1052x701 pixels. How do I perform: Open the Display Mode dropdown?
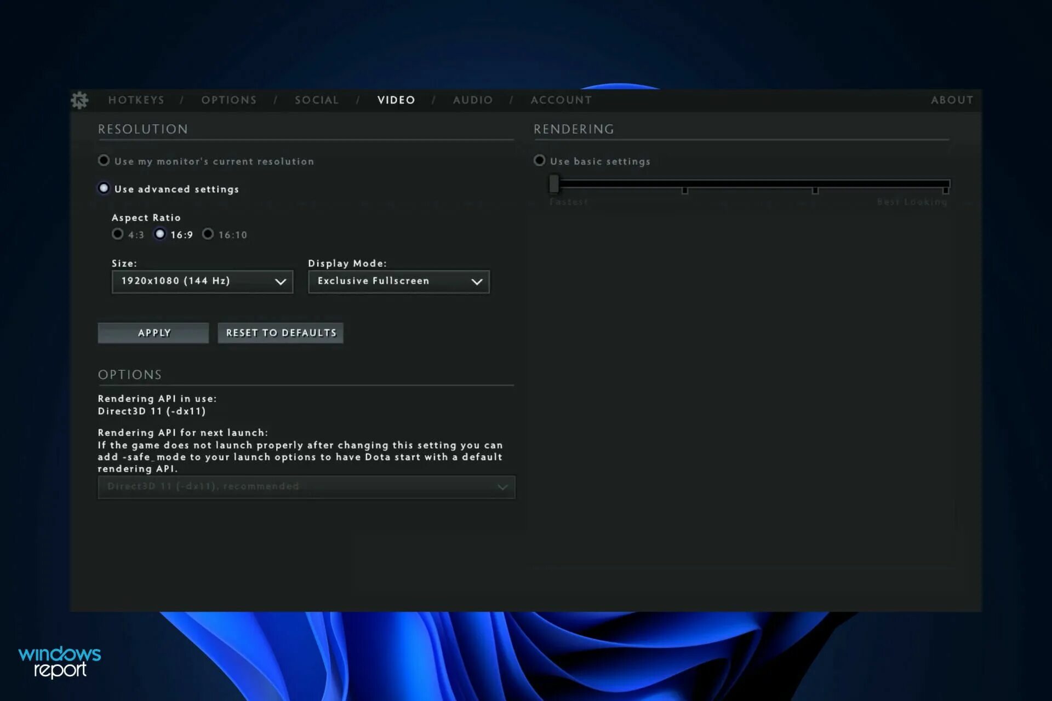coord(399,281)
